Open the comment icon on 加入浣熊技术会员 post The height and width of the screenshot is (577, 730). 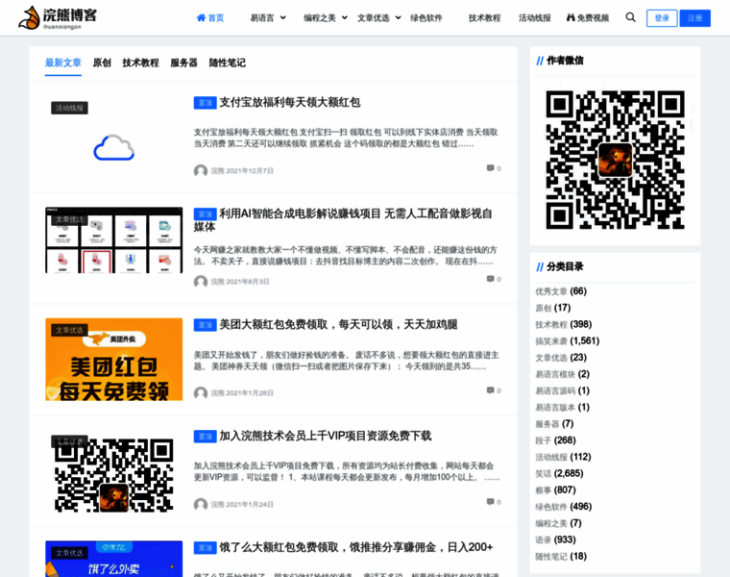tap(490, 502)
